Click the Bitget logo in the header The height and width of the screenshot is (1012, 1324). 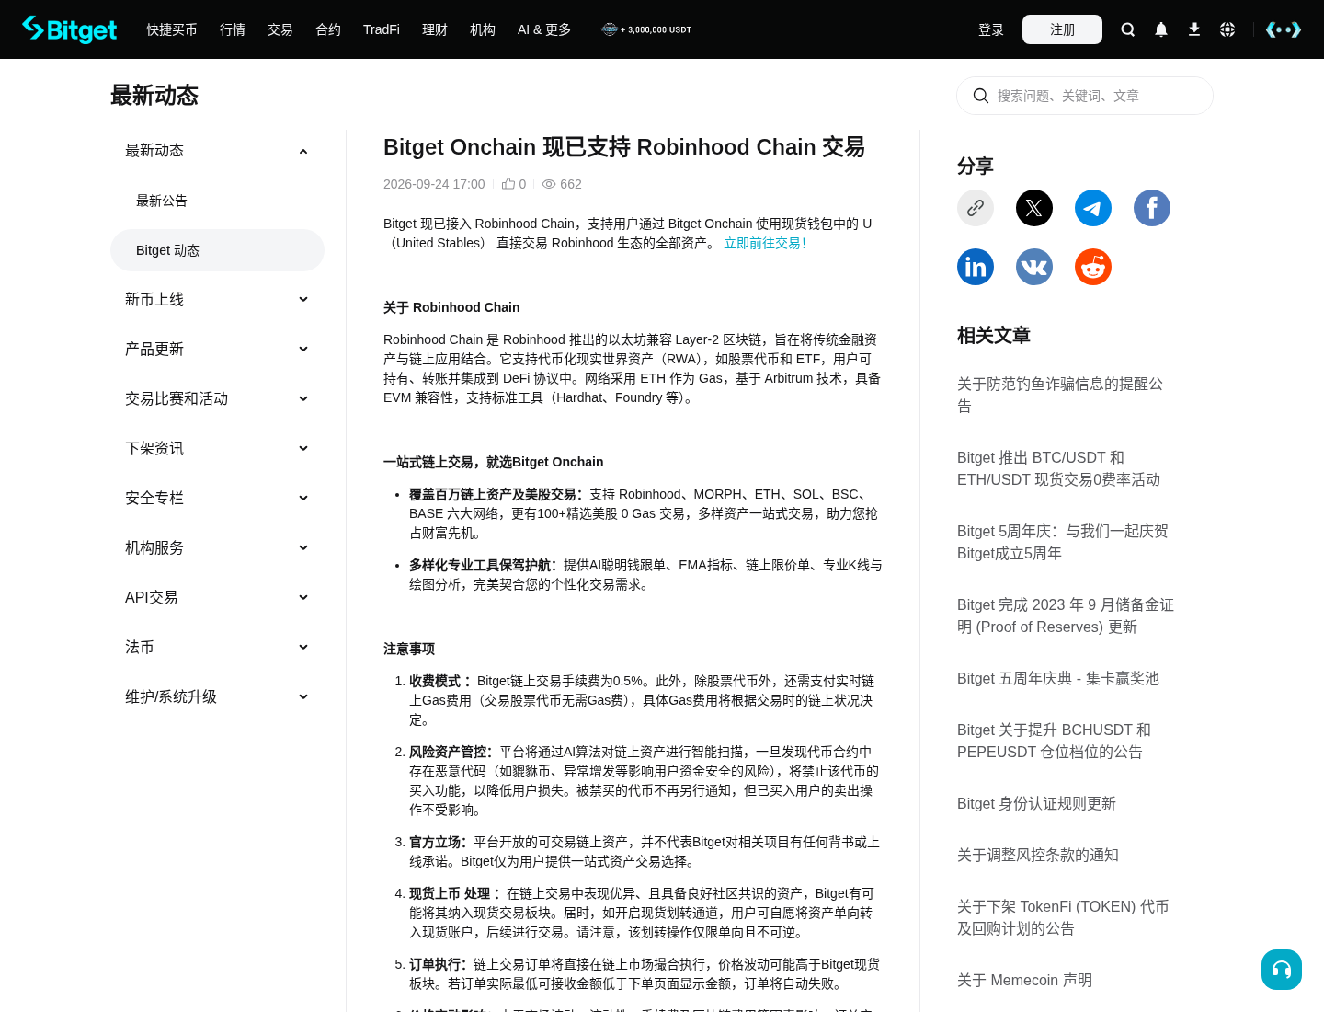(70, 29)
